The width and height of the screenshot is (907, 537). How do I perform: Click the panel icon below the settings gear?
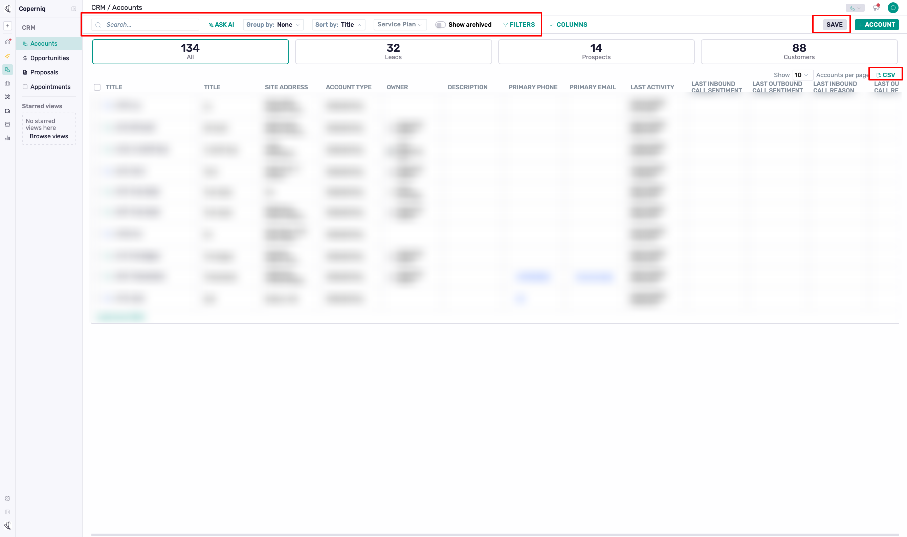pos(7,512)
